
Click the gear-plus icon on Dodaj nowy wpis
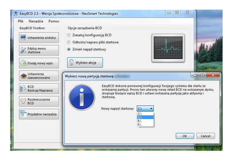(23, 63)
